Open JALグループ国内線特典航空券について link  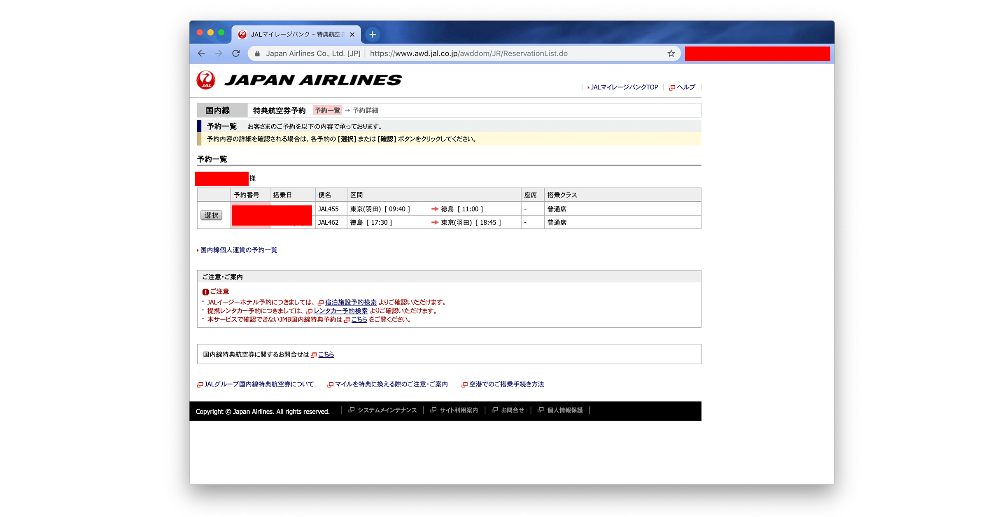pos(259,384)
